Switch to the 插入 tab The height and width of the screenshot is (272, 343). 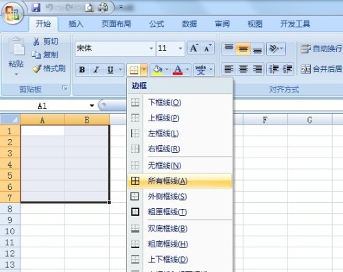pos(76,24)
